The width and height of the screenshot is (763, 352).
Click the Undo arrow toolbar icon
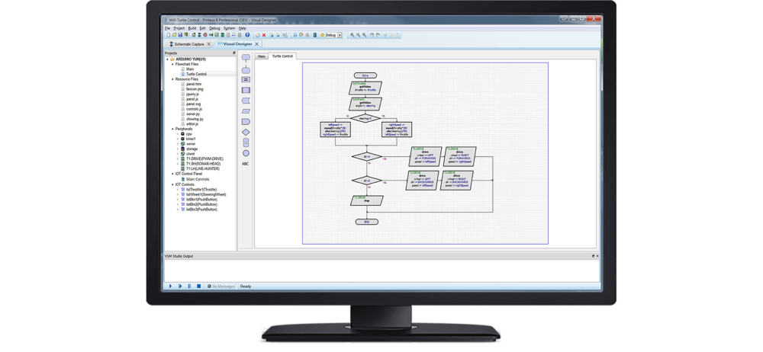(x=372, y=35)
